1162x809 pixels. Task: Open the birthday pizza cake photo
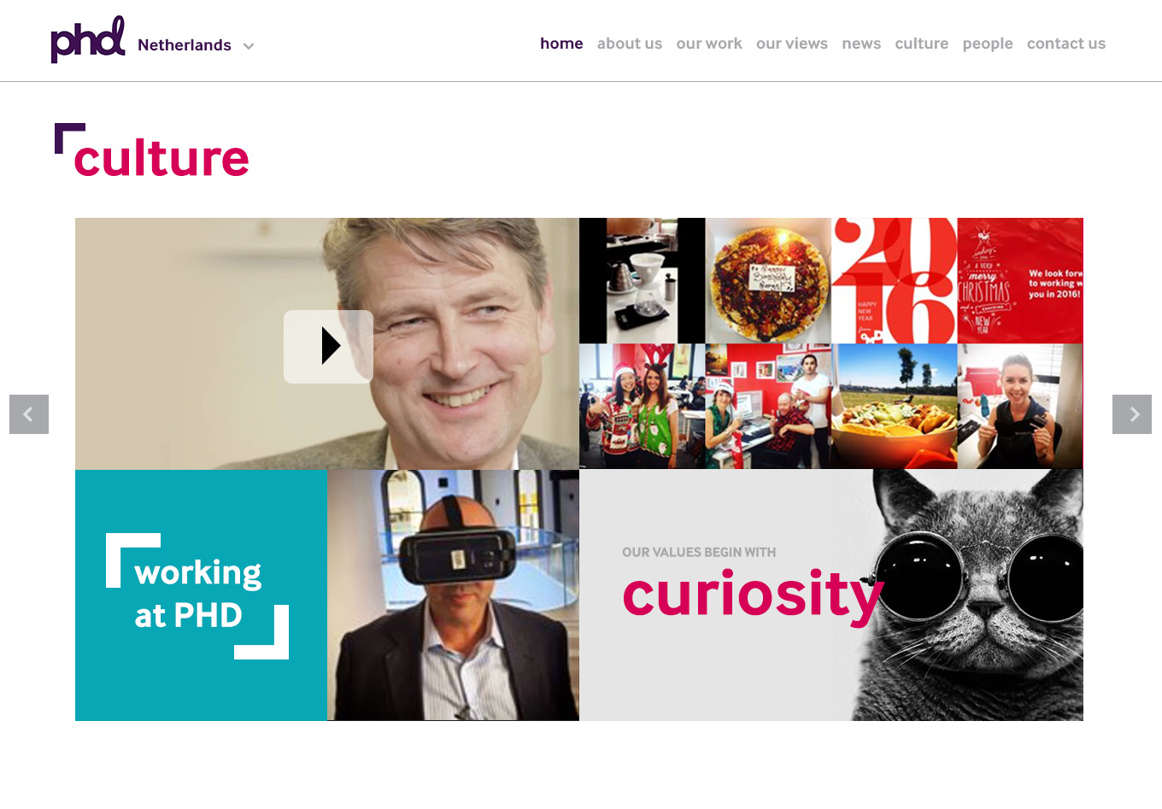click(768, 280)
